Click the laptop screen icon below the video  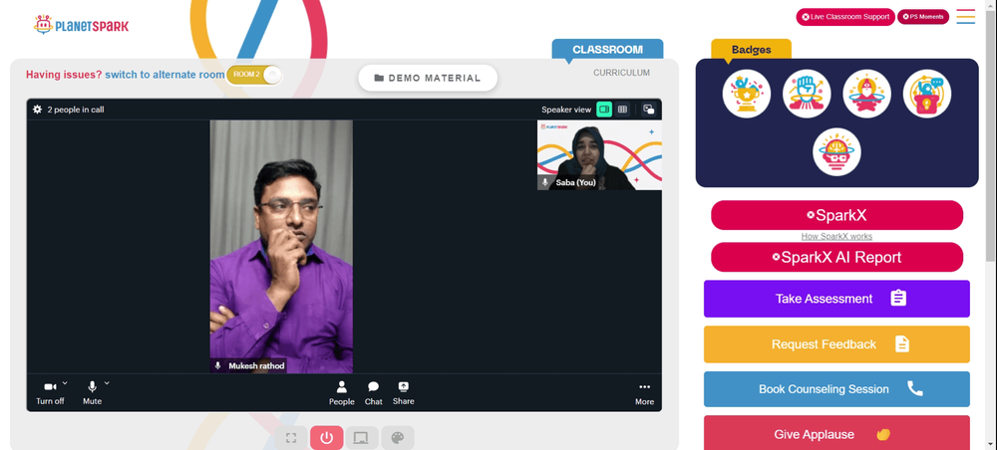click(361, 438)
